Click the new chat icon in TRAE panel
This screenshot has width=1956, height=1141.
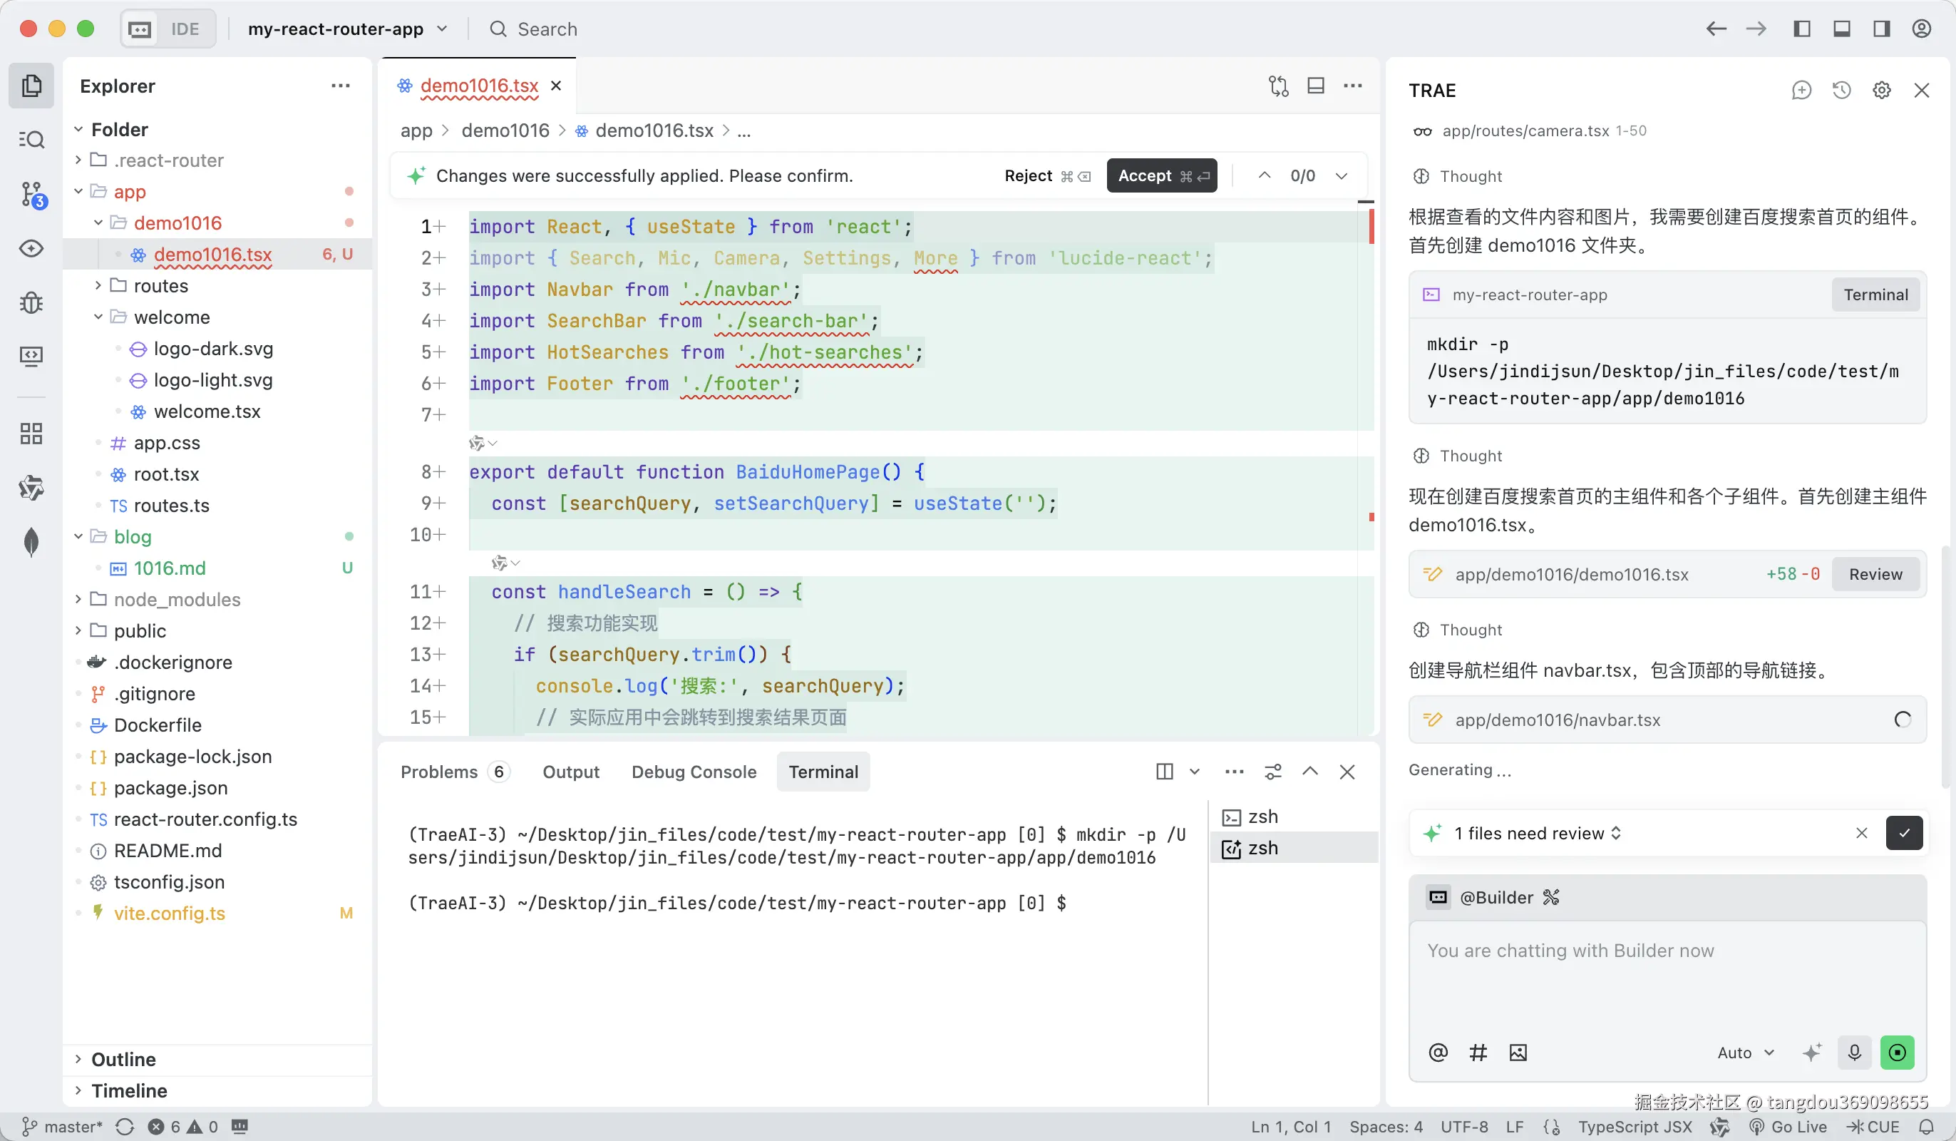click(1801, 91)
